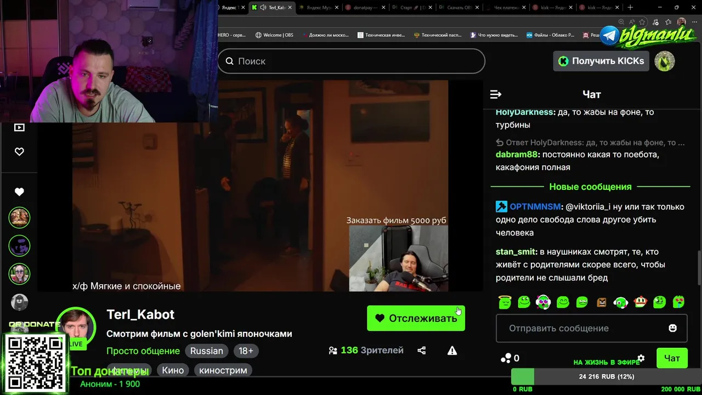Insert the fifth squinting green emote
This screenshot has width=702, height=395.
pyautogui.click(x=582, y=302)
